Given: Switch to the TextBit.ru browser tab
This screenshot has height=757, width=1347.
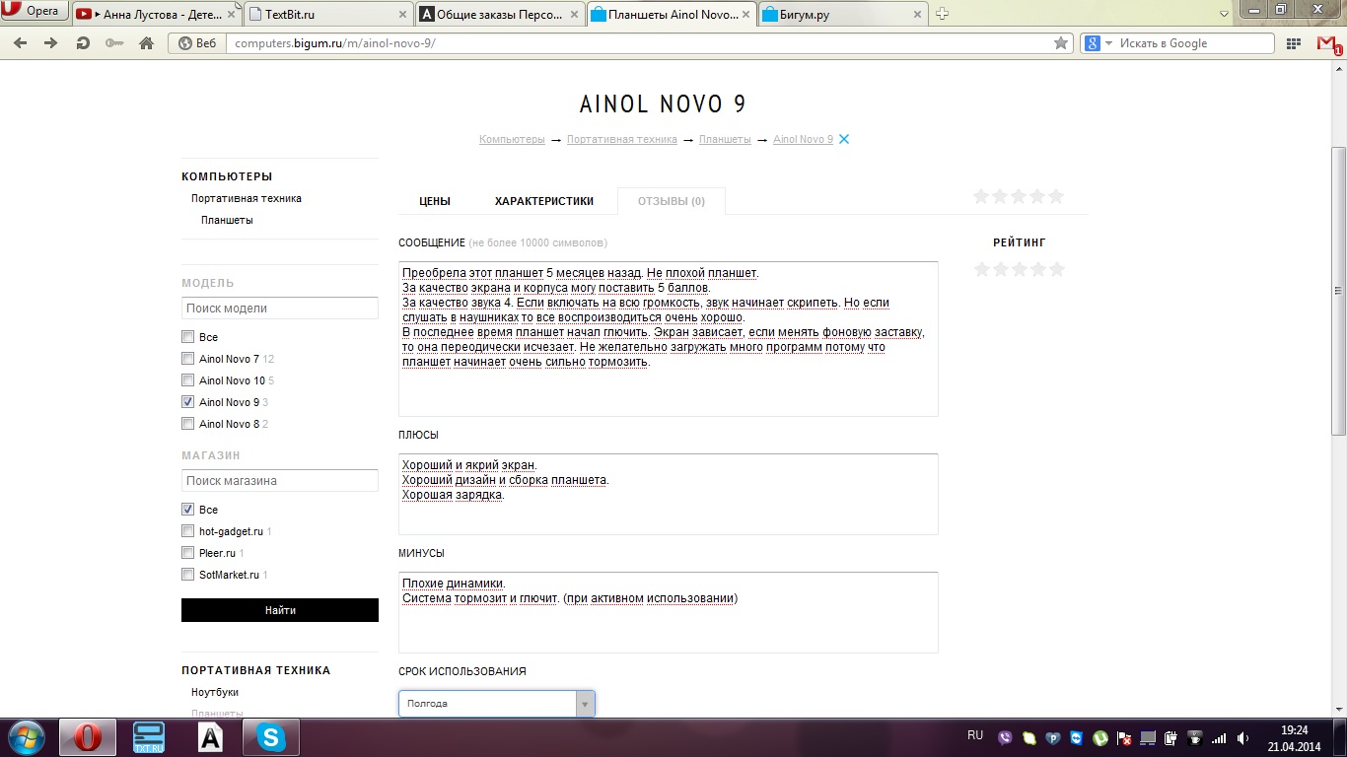Looking at the screenshot, I should coord(326,14).
